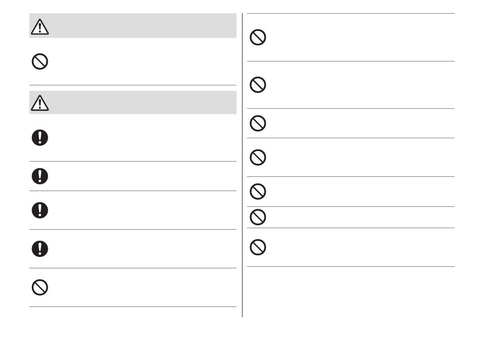
Task: Click the warning triangle in the top gray banner
Action: click(x=40, y=26)
